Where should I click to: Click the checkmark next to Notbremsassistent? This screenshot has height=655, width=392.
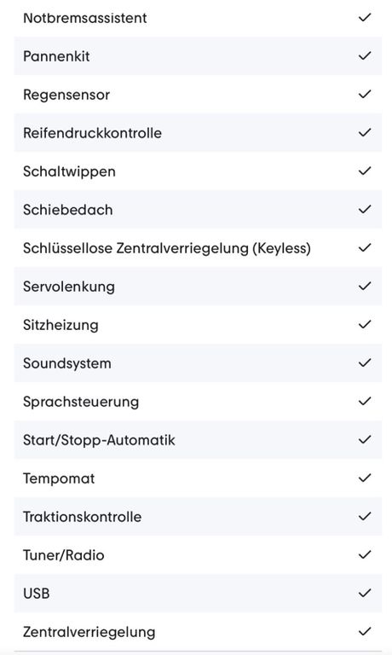[365, 17]
